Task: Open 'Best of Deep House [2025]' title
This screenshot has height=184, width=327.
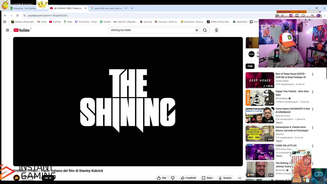Action: tap(290, 75)
